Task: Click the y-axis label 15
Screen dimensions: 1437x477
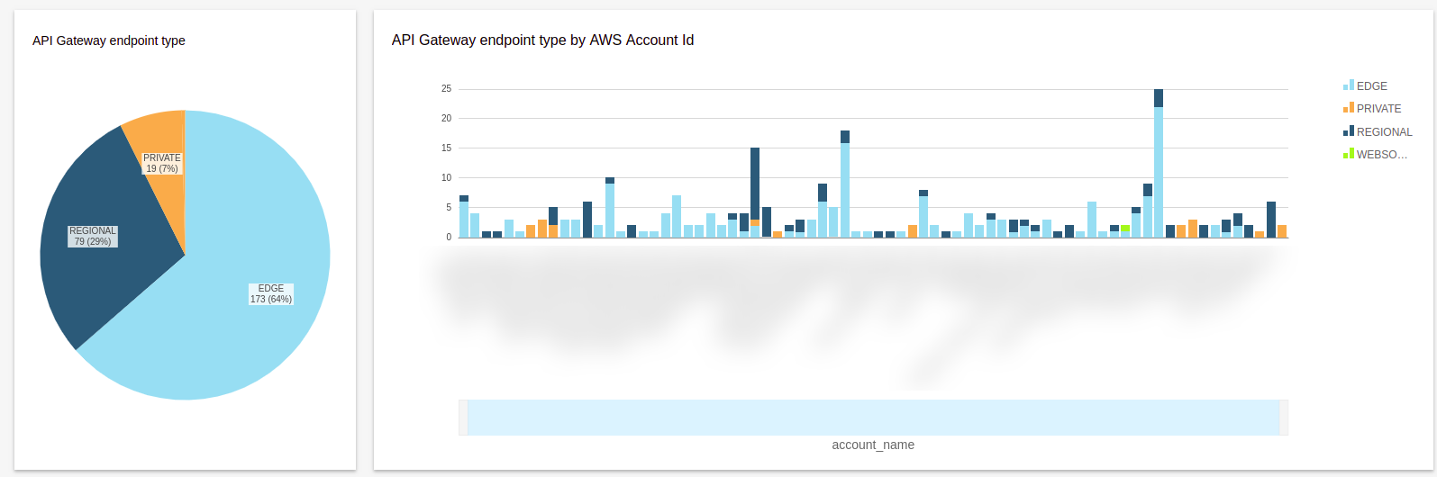Action: [x=446, y=148]
